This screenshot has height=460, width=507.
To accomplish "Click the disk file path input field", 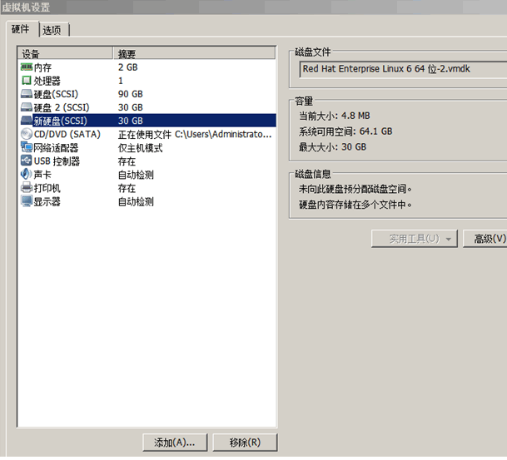I will point(403,69).
